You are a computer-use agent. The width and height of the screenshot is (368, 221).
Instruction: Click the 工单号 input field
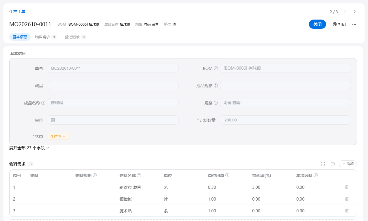pos(113,68)
